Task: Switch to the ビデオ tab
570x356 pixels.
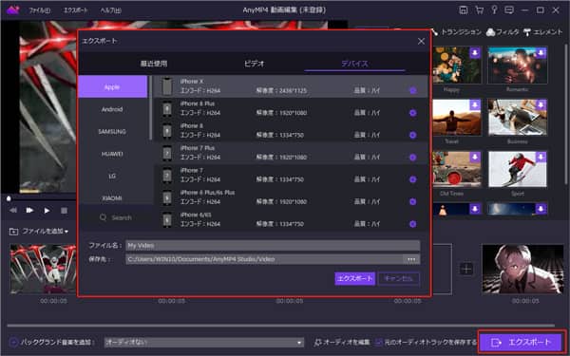Action: 254,64
